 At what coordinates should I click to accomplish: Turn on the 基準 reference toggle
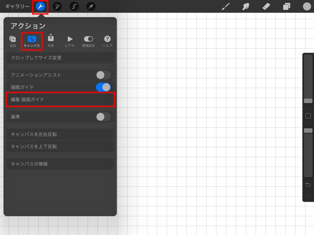tap(104, 117)
